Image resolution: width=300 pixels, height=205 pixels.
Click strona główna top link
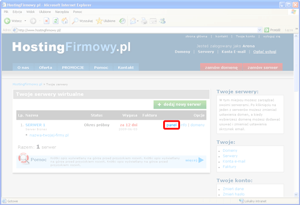pyautogui.click(x=196, y=36)
